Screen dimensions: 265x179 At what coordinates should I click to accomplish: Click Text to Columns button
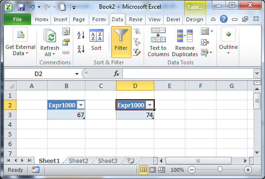pos(158,42)
